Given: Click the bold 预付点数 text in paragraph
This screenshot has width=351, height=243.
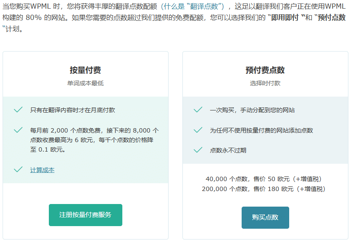Looking at the screenshot, I should 332,17.
